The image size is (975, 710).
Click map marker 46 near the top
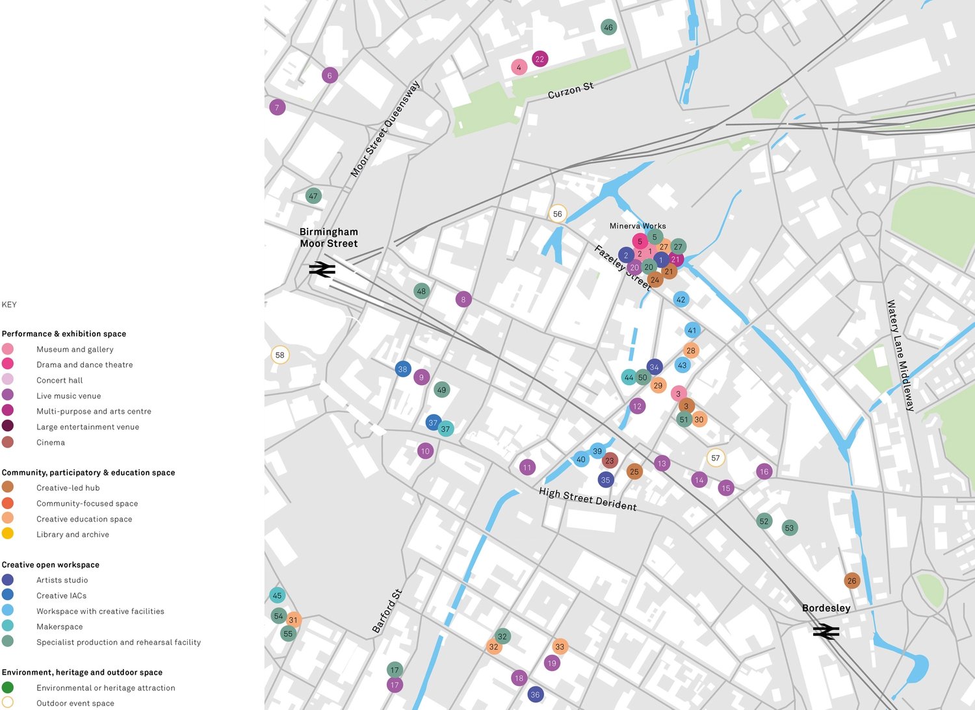tap(608, 27)
